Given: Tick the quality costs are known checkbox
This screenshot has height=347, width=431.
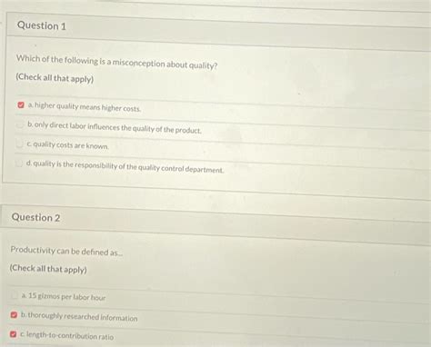Looking at the screenshot, I should pyautogui.click(x=19, y=144).
